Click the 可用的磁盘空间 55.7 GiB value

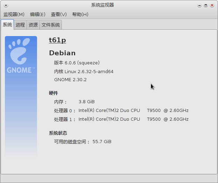(x=102, y=142)
